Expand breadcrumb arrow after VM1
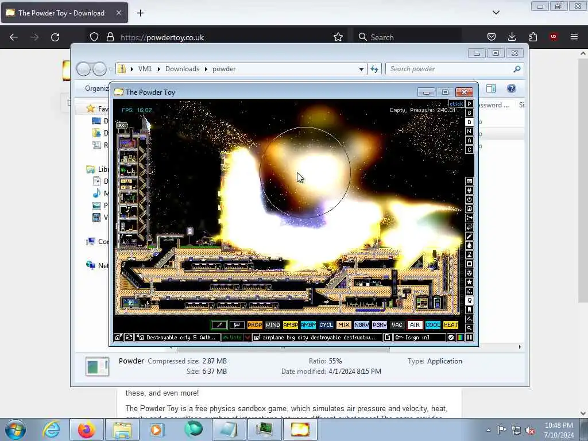This screenshot has height=441, width=588. point(159,69)
